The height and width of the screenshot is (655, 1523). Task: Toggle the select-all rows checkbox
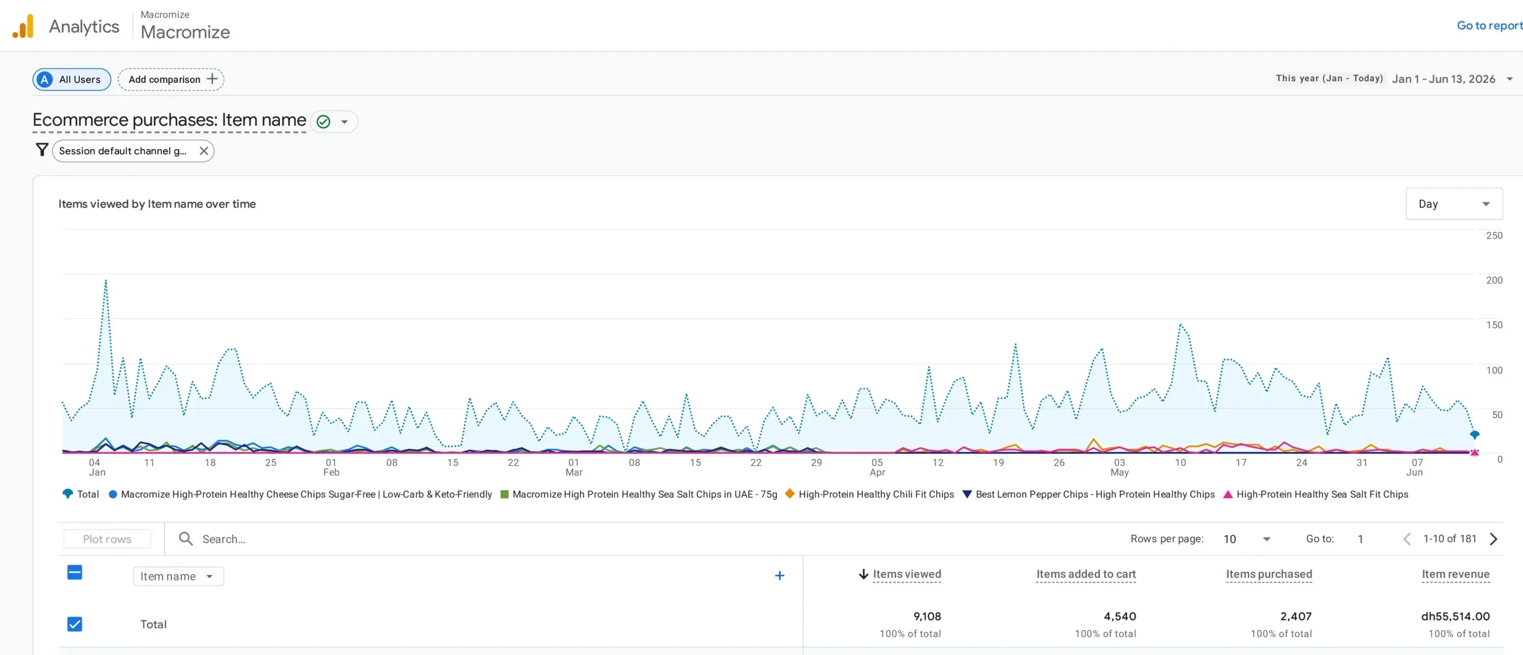75,572
